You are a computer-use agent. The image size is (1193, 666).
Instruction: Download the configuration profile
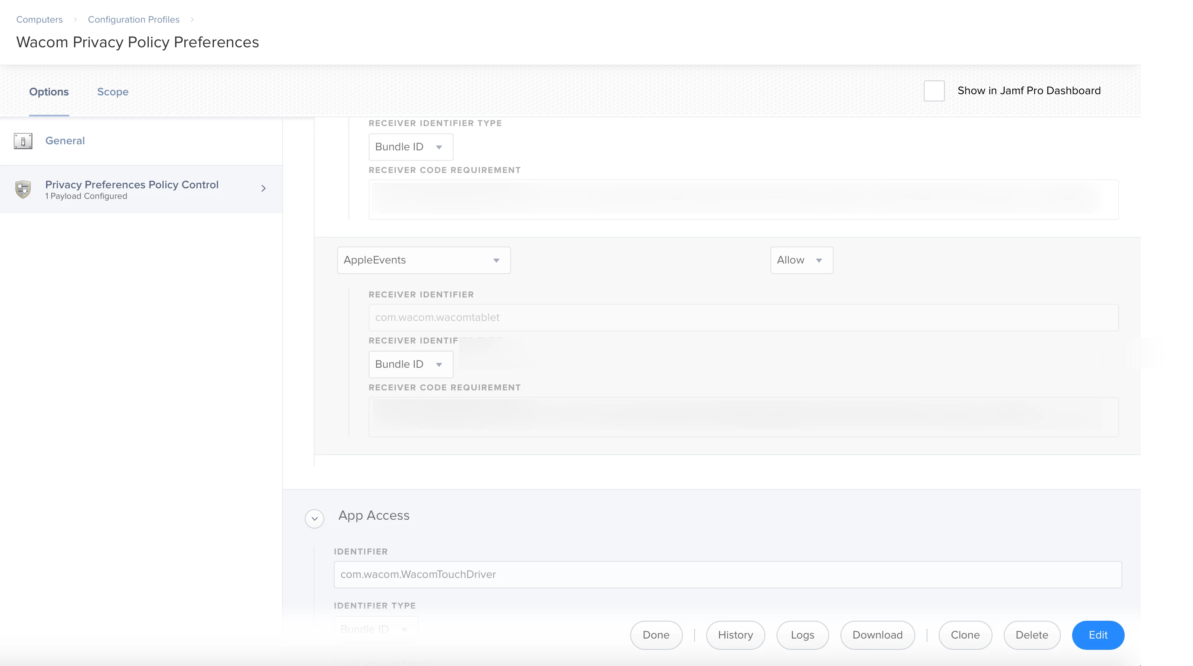pos(877,635)
